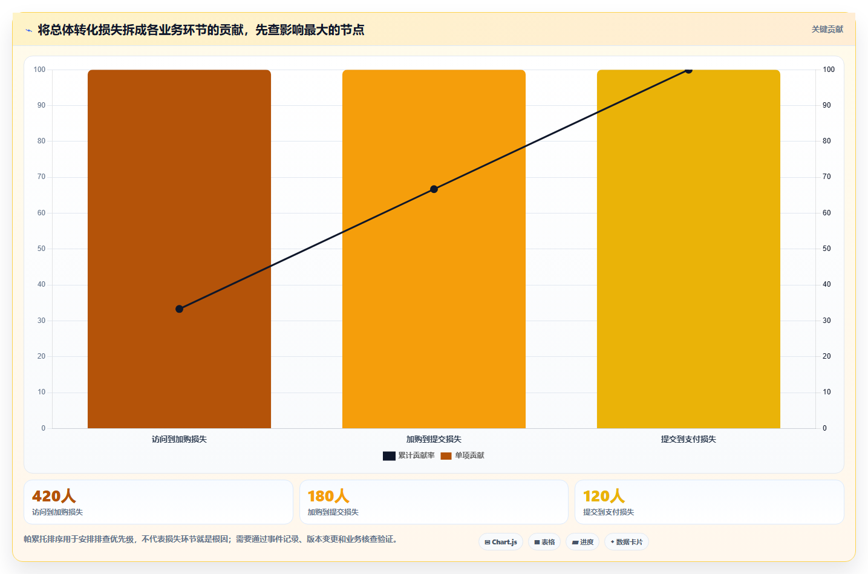Click the footnote starting with 帕累托排序用于安排排查优先级

[x=212, y=539]
